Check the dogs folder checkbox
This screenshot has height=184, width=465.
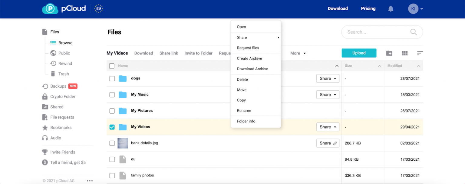pyautogui.click(x=112, y=78)
